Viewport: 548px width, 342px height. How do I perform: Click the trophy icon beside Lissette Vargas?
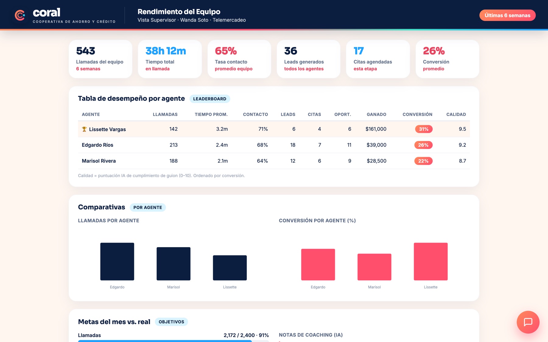pos(84,129)
